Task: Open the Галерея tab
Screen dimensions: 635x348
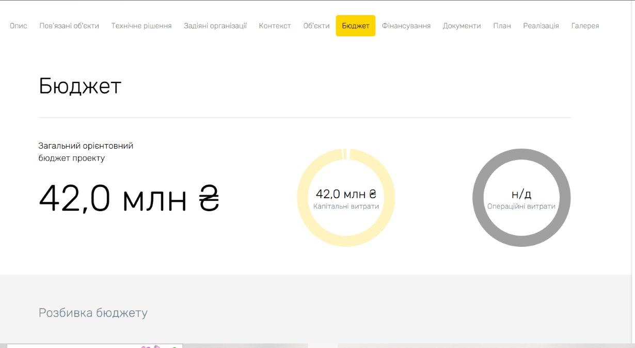Action: (585, 26)
